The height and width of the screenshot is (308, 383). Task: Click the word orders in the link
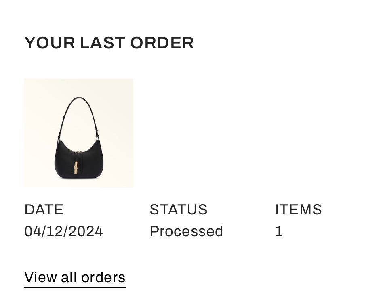[103, 278]
